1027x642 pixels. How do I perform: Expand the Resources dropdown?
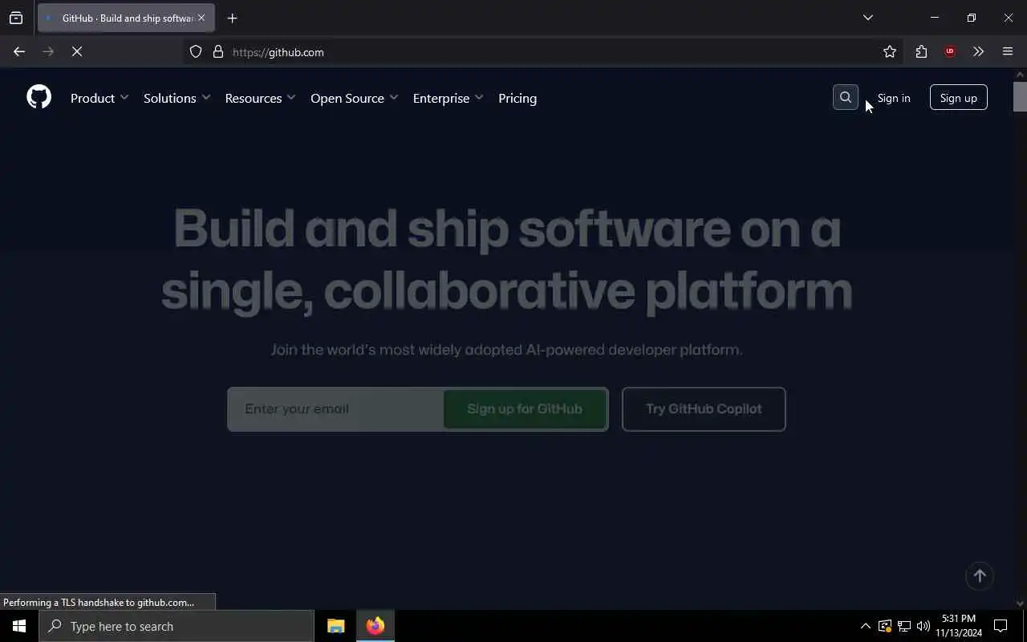pyautogui.click(x=261, y=98)
